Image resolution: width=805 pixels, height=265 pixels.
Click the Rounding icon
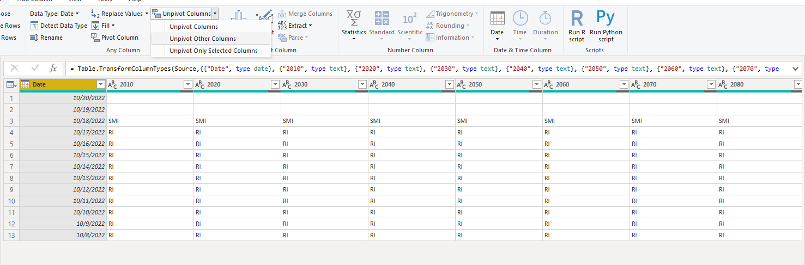(430, 26)
